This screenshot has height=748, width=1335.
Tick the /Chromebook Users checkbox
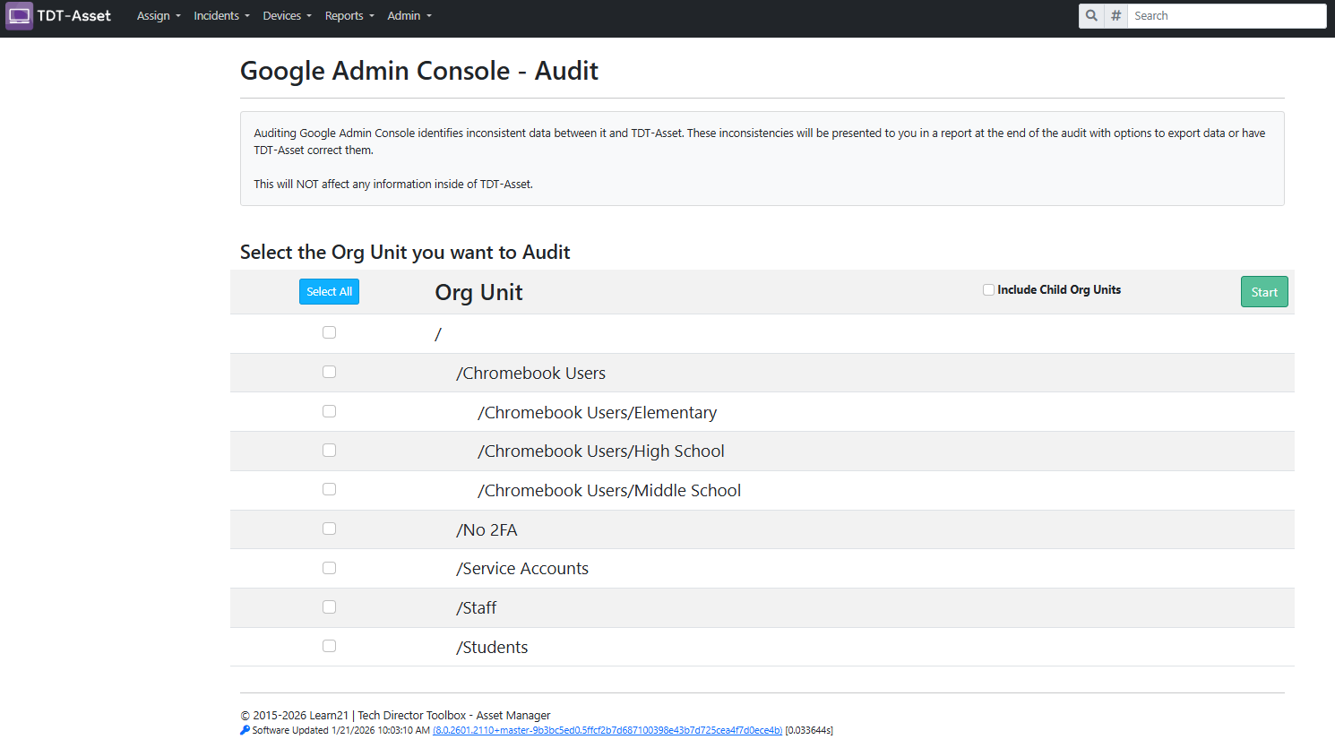(x=329, y=372)
